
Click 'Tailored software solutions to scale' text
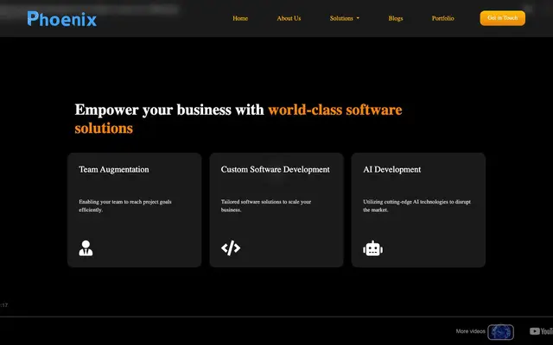point(260,202)
